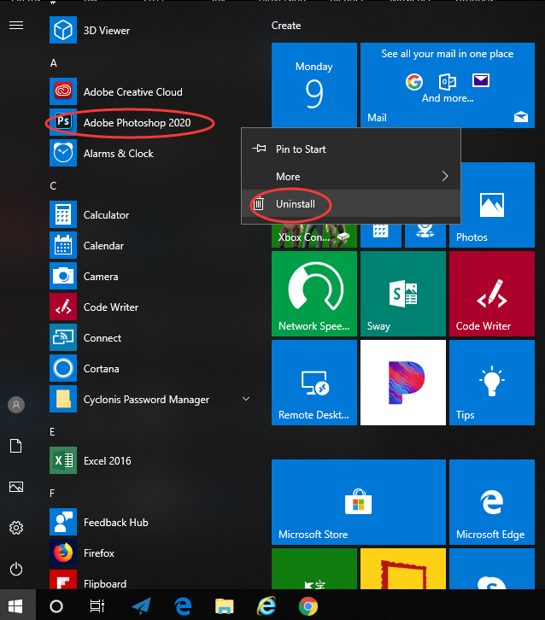
Task: Launch Google Chrome from taskbar
Action: (x=308, y=606)
